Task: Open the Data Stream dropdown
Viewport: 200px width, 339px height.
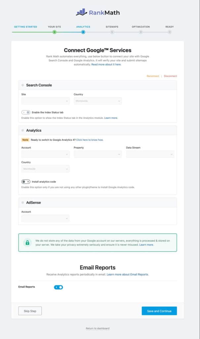Action: 150,154
